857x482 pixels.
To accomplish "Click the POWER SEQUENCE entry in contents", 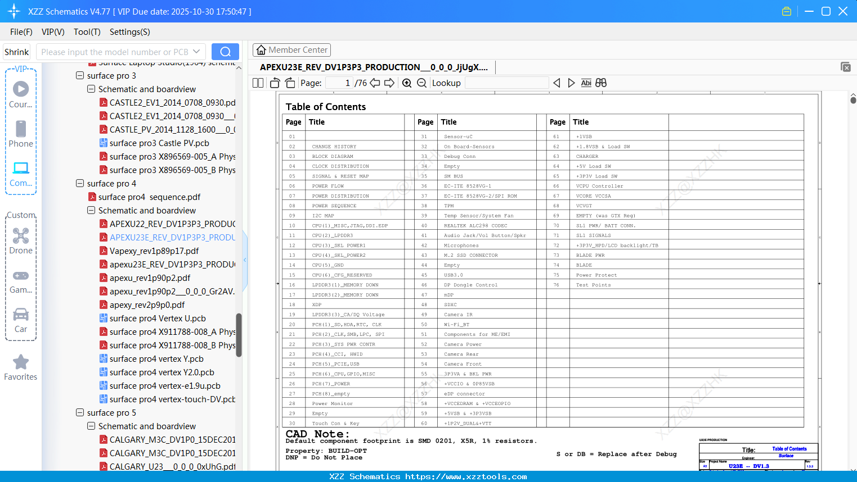I will point(334,206).
